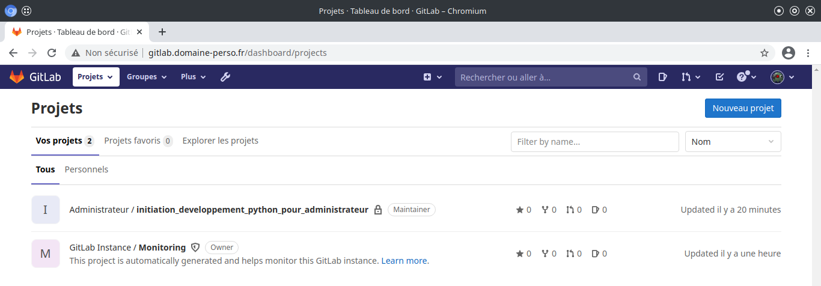The height and width of the screenshot is (286, 821).
Task: Open the merge requests dropdown
Action: (691, 77)
